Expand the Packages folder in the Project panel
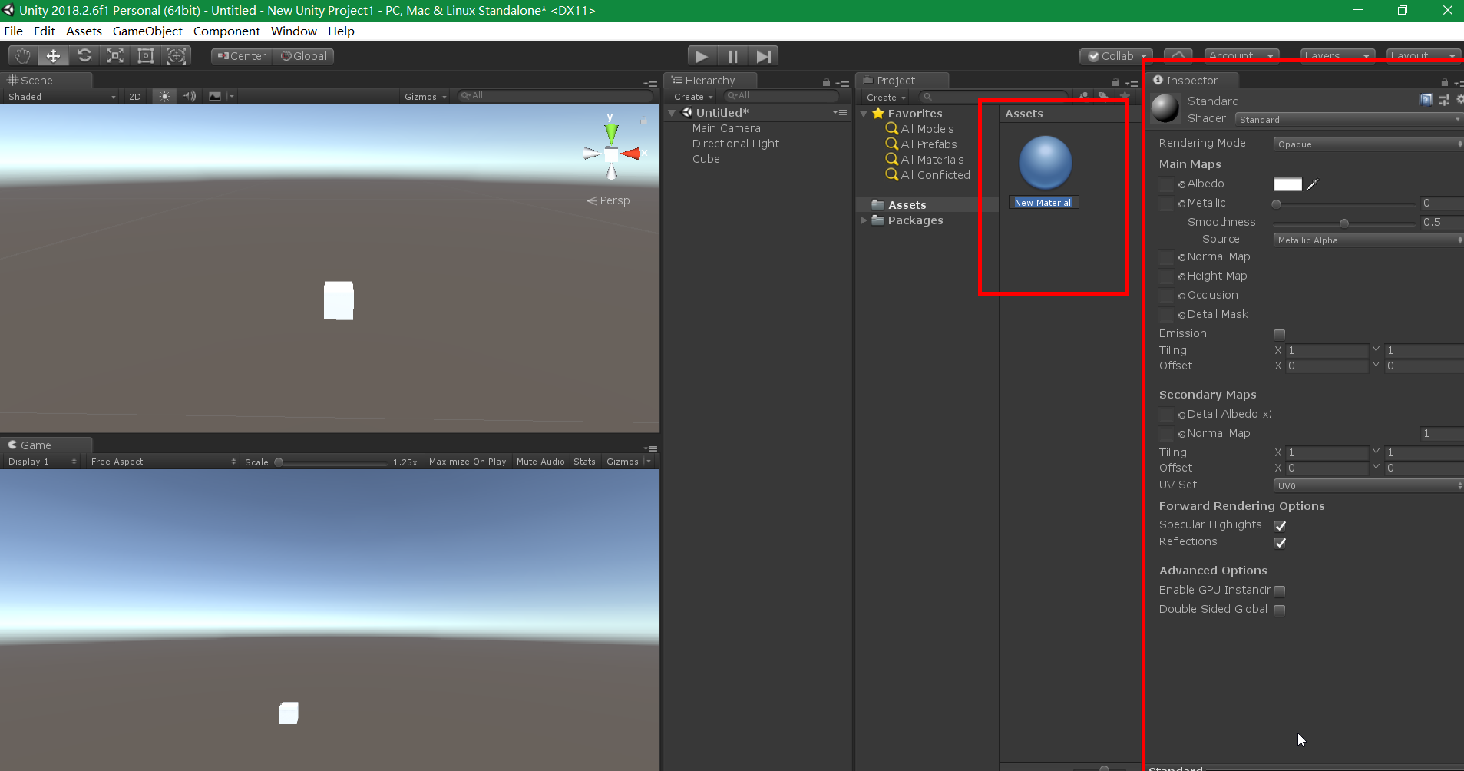Viewport: 1464px width, 771px height. pos(864,220)
